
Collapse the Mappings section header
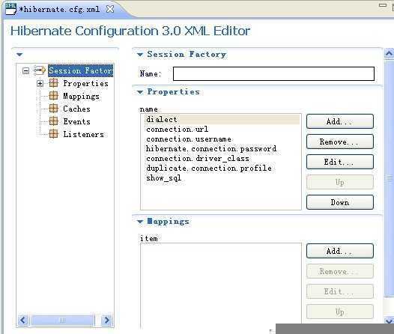pos(140,221)
